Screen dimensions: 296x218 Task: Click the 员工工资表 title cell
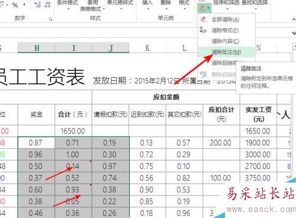[42, 77]
